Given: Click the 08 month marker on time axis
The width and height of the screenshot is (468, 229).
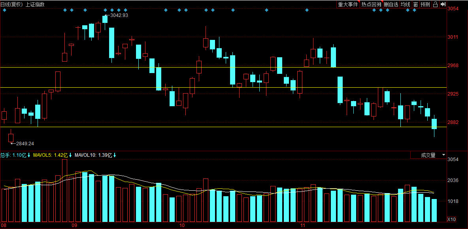Looking at the screenshot, I should (x=4, y=225).
